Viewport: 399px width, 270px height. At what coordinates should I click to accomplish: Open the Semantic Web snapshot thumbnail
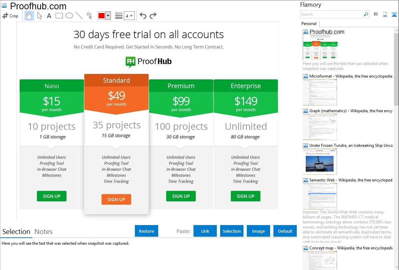(x=320, y=196)
